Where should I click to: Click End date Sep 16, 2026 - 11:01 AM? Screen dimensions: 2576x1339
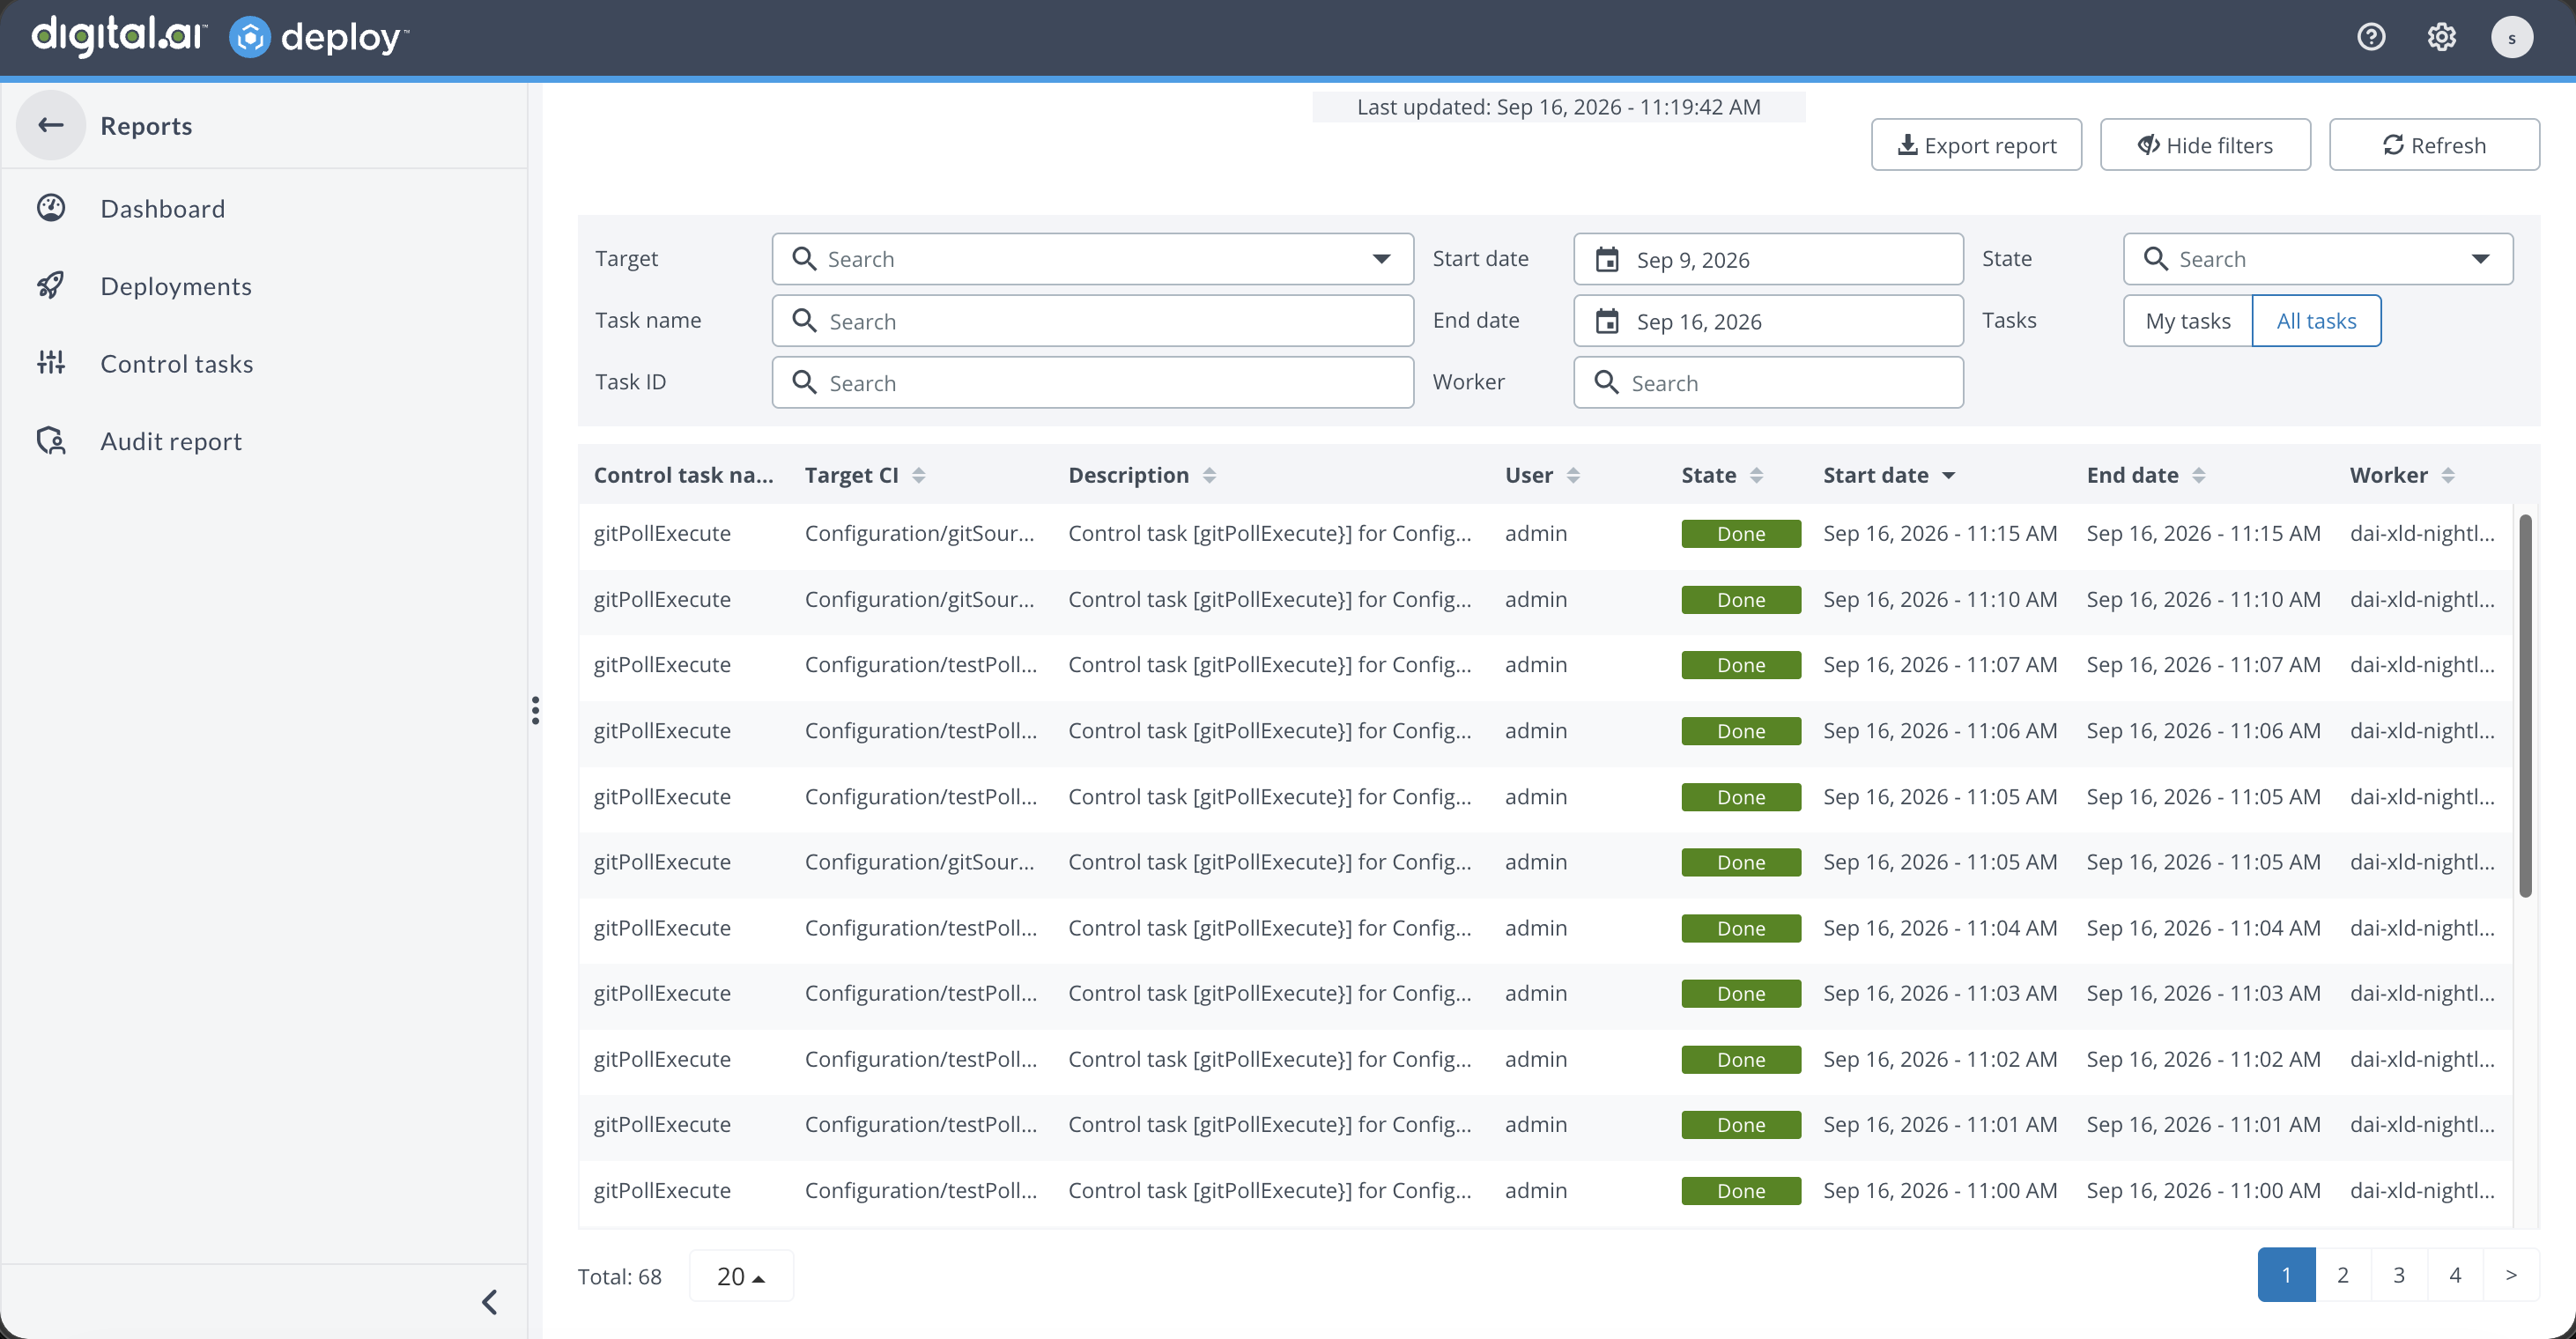2203,1124
